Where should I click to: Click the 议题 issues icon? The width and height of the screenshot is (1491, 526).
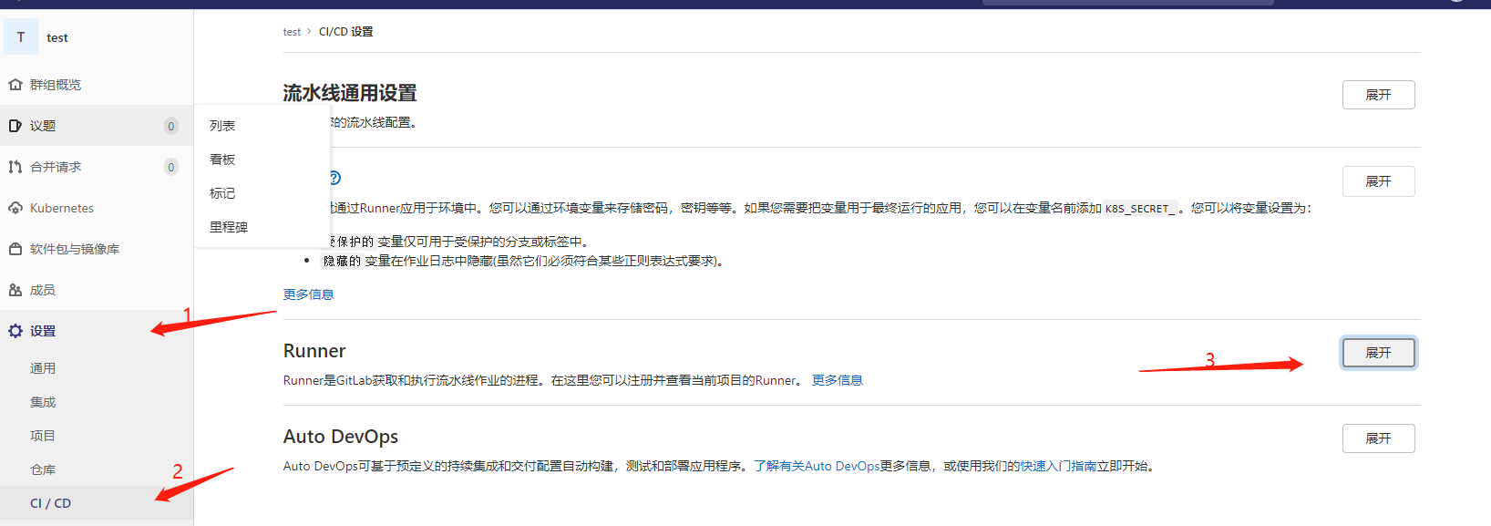tap(15, 126)
